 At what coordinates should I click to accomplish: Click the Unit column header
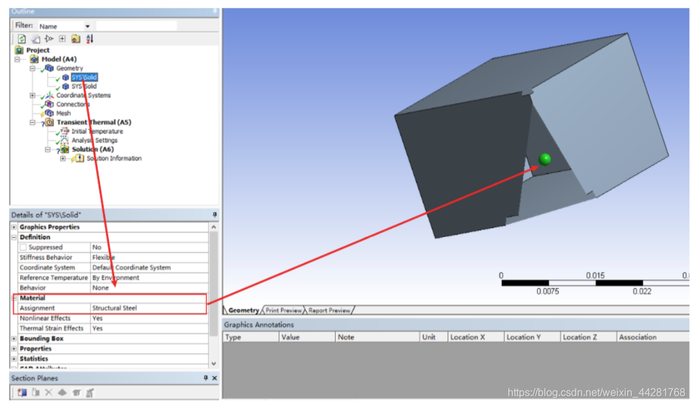(433, 337)
